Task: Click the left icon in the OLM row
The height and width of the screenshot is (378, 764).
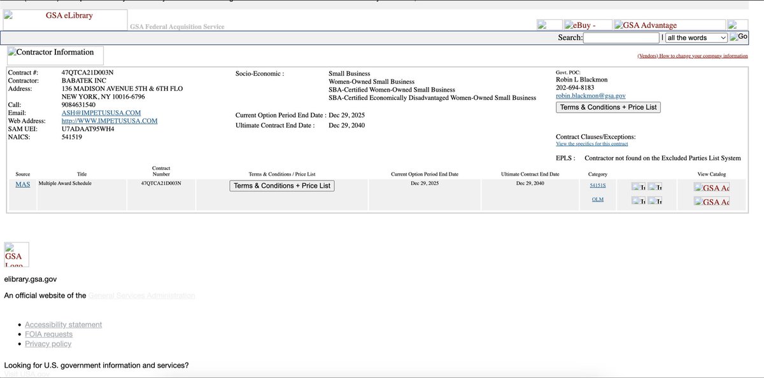Action: pyautogui.click(x=639, y=200)
